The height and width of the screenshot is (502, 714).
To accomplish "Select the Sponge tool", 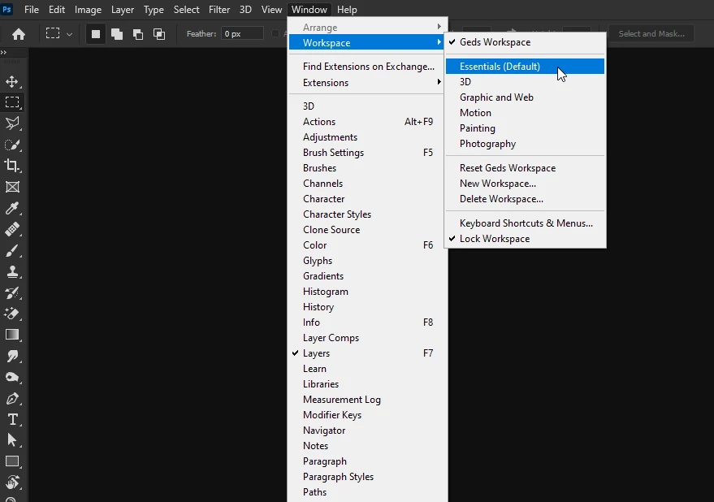I will coord(12,377).
